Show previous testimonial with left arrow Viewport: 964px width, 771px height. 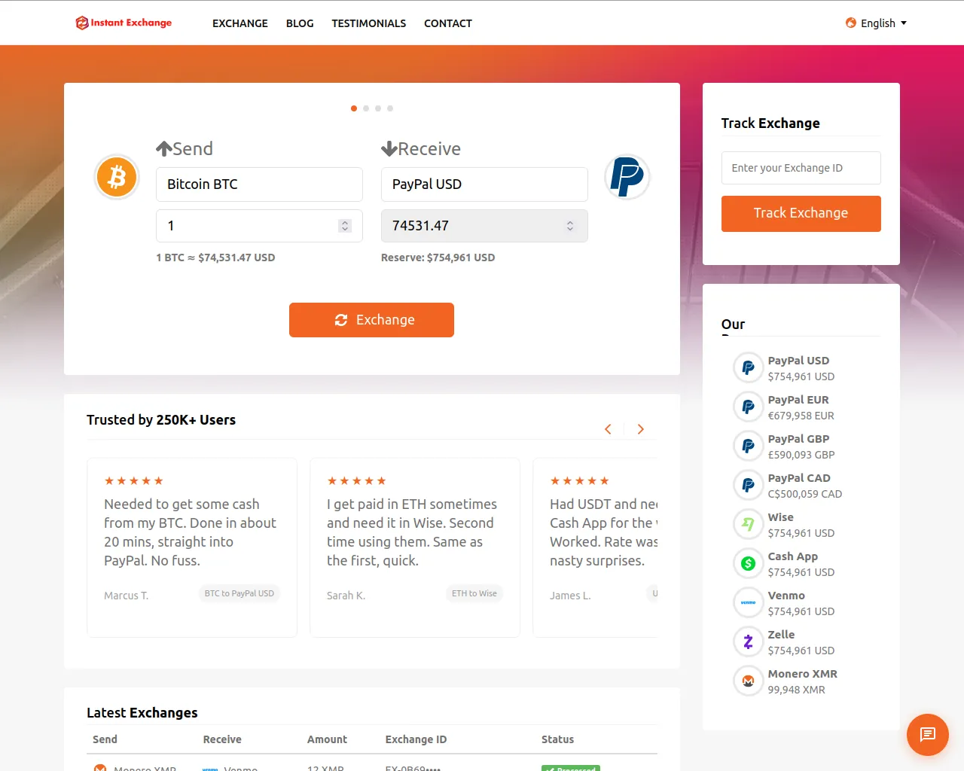click(608, 429)
